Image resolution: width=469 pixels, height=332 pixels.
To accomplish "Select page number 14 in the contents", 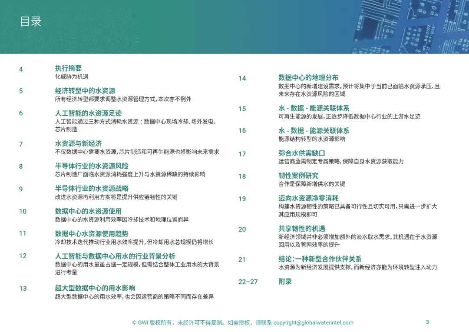I will click(242, 78).
